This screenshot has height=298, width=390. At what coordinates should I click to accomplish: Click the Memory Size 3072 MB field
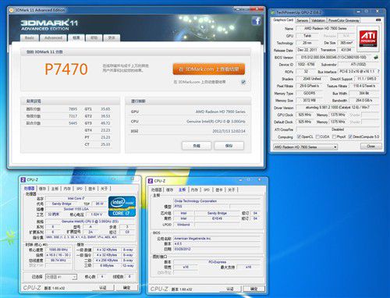point(310,101)
